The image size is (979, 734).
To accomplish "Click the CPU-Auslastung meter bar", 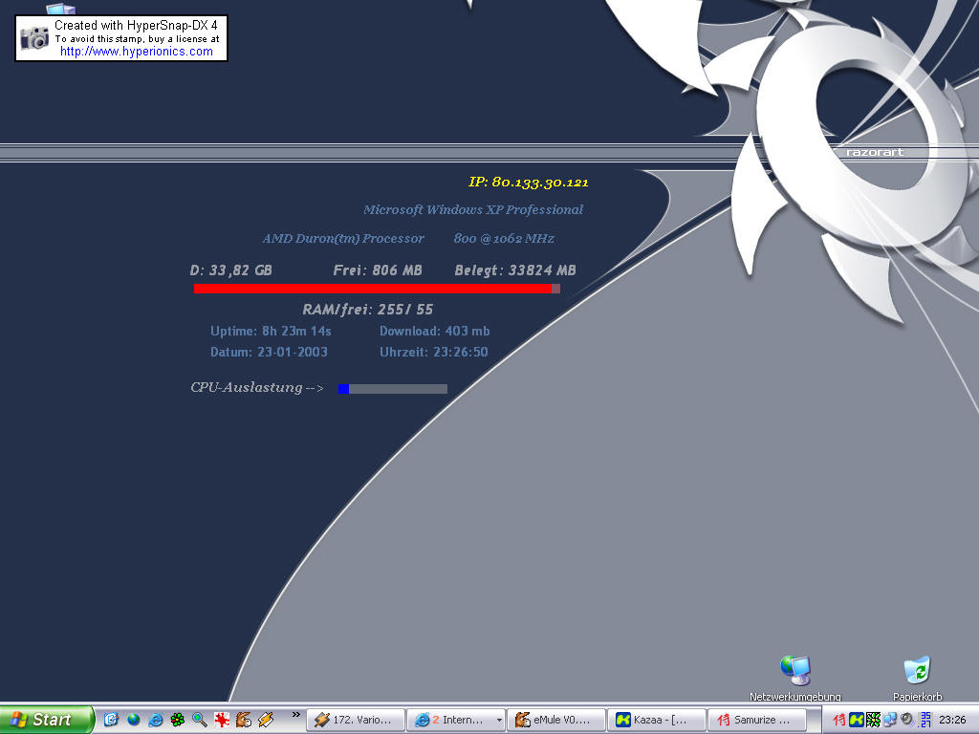I will coord(393,389).
